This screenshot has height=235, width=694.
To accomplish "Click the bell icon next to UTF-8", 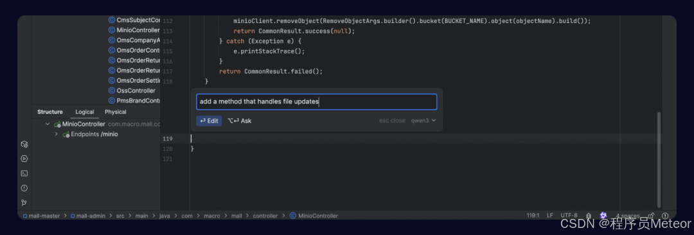I will tap(589, 216).
